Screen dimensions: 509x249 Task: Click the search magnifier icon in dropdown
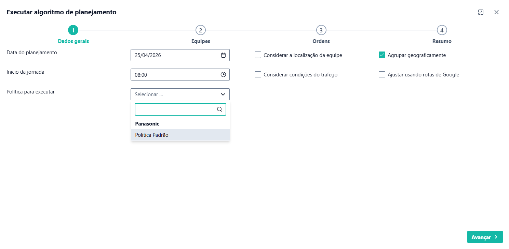219,109
